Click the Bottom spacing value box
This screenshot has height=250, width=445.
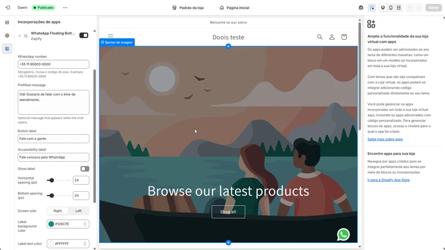81,196
